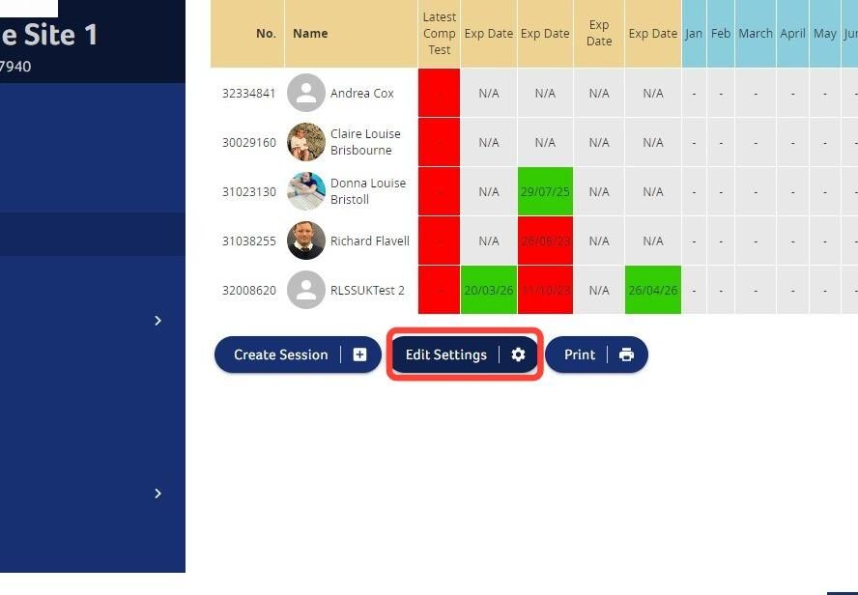Click member number 30029160
This screenshot has height=595, width=858.
(249, 143)
